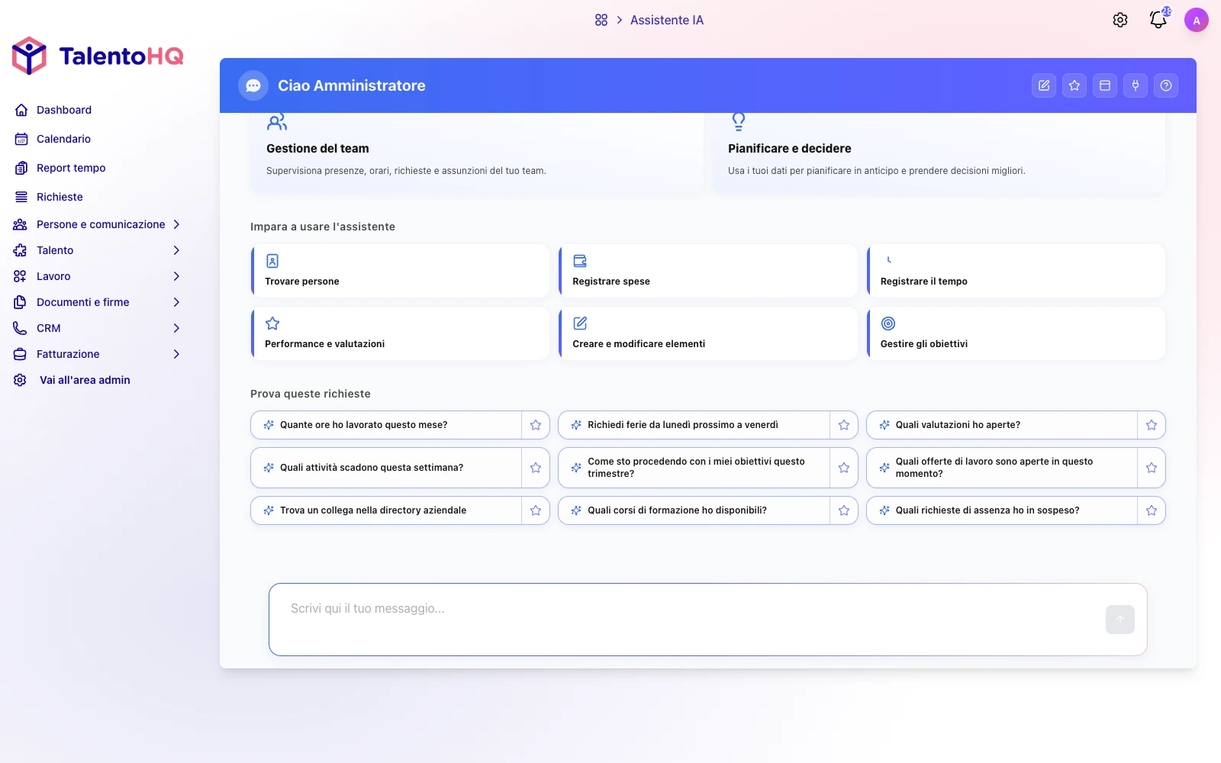Click the window layout icon in header
The image size is (1221, 763).
click(x=1105, y=85)
